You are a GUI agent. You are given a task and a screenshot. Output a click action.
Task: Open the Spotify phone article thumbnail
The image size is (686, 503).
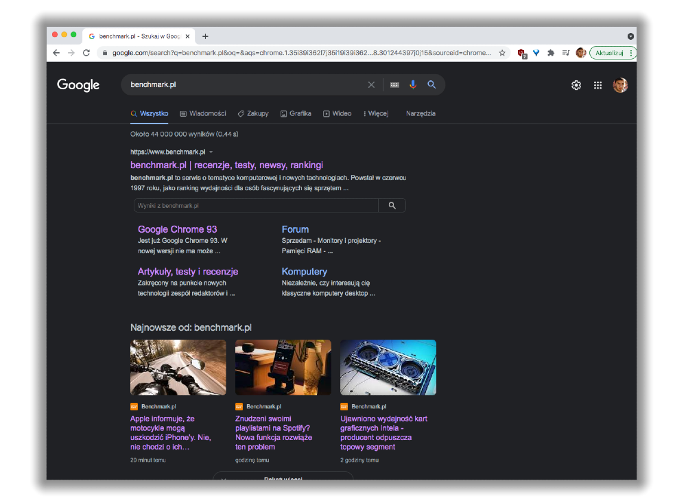283,368
